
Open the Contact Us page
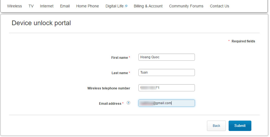coord(219,6)
